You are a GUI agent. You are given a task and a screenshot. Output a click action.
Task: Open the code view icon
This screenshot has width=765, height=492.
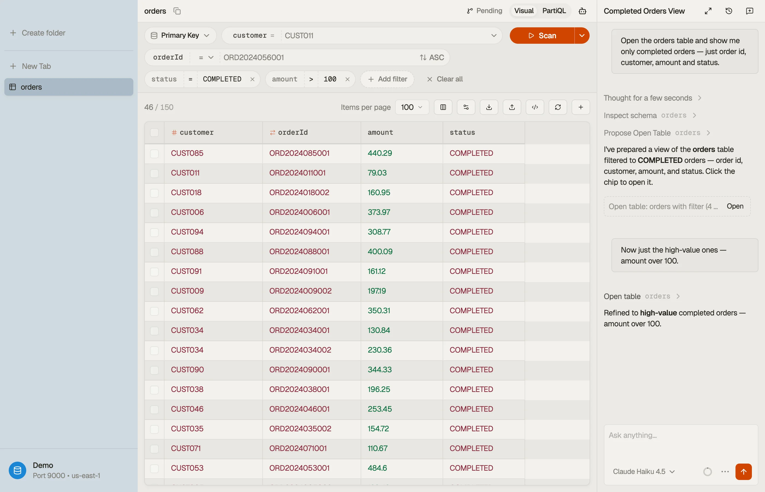(x=535, y=107)
